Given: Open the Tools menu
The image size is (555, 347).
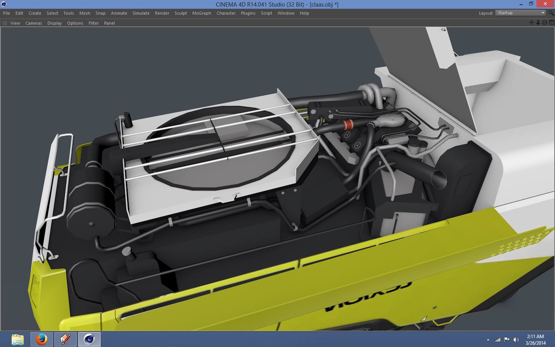Looking at the screenshot, I should [x=69, y=13].
